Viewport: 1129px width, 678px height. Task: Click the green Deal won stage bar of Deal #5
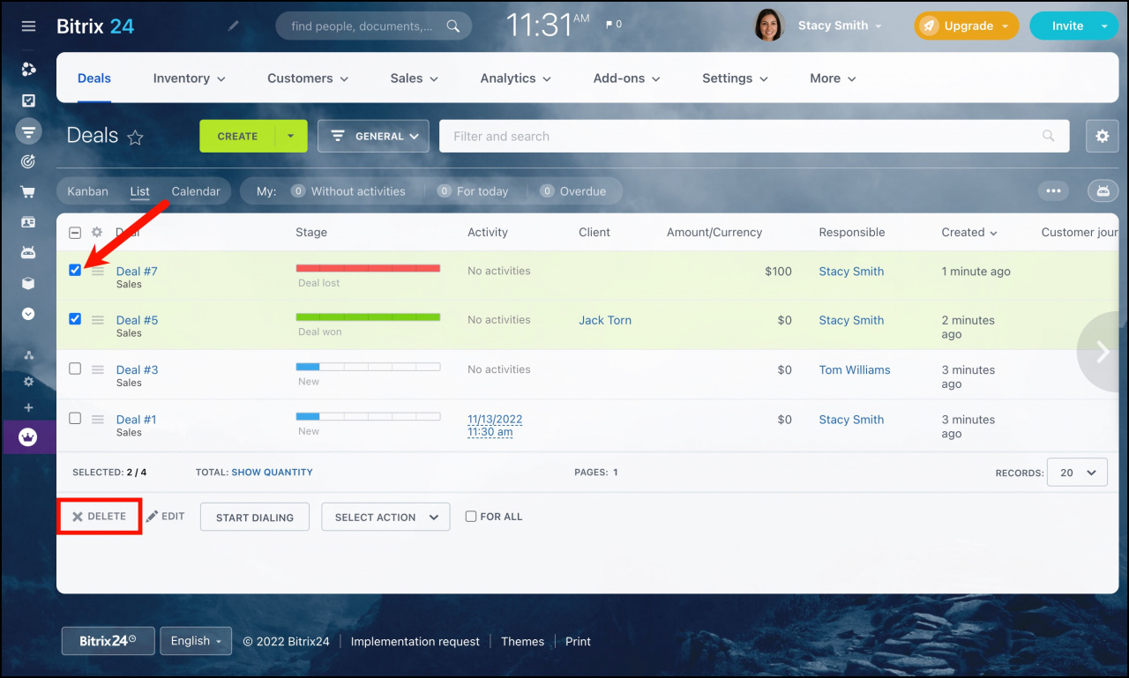click(368, 317)
